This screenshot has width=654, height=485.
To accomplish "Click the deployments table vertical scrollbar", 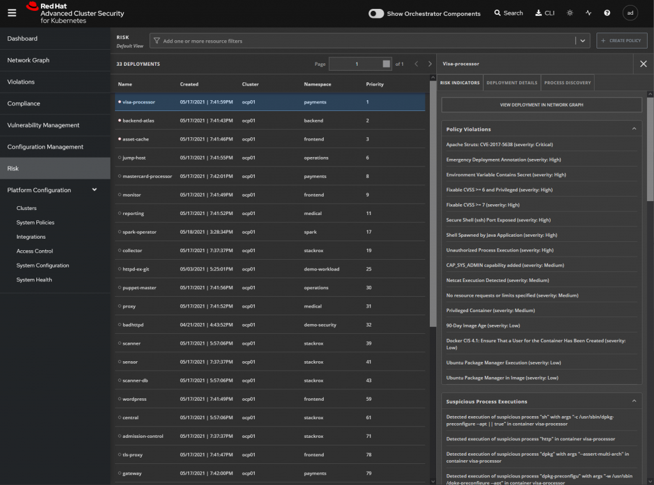I will click(432, 204).
